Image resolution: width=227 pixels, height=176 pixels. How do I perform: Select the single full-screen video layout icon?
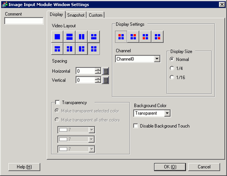tap(57, 37)
